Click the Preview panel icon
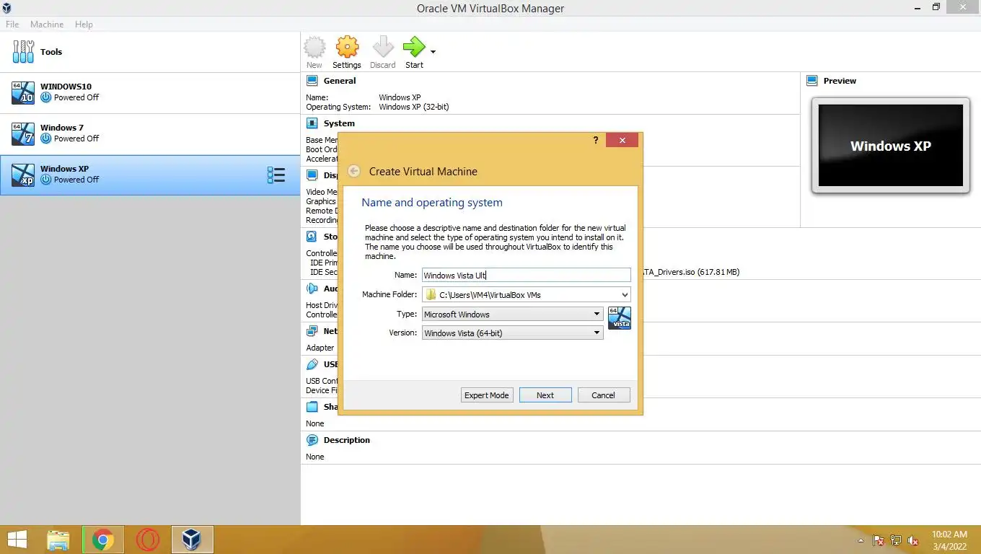 click(x=812, y=81)
